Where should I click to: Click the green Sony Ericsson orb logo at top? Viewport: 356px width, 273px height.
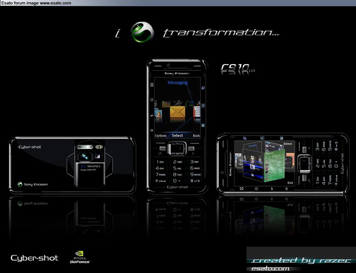point(142,32)
